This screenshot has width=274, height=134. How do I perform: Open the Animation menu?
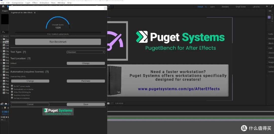(x=44, y=3)
